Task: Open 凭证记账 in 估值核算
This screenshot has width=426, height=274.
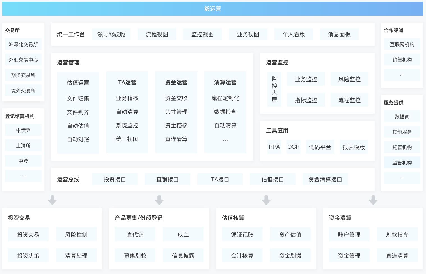Action: [x=242, y=234]
